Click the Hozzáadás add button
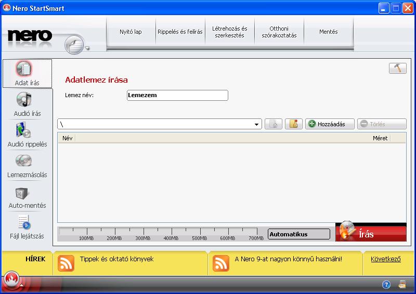The width and height of the screenshot is (416, 294). 330,124
